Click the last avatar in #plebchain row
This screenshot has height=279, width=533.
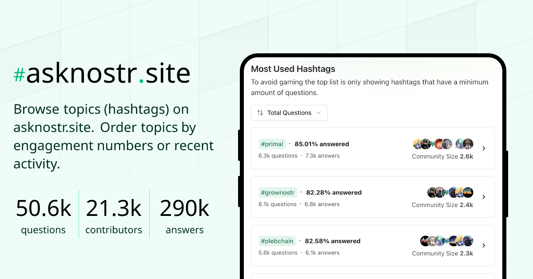(x=468, y=241)
